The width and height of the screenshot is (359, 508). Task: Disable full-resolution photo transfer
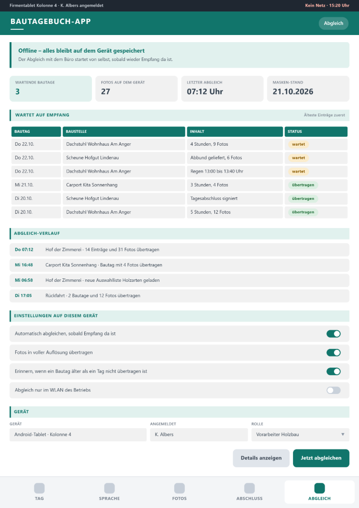[x=334, y=353]
